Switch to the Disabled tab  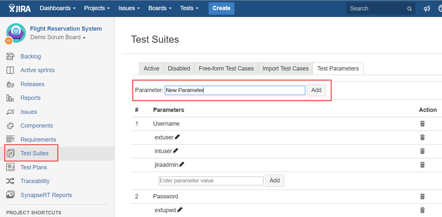(x=179, y=69)
